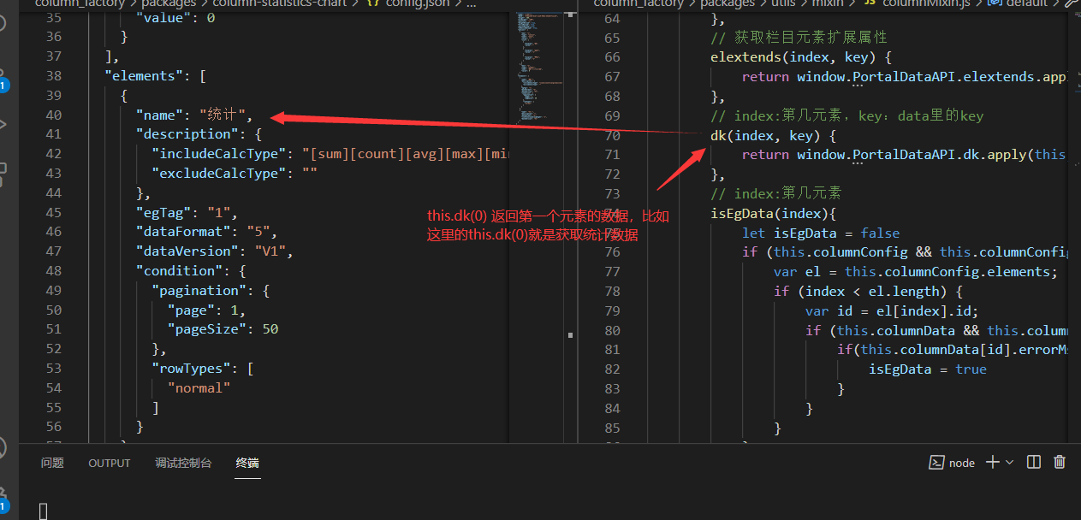Switch to the 问题 panel tab
This screenshot has width=1081, height=520.
coord(52,463)
